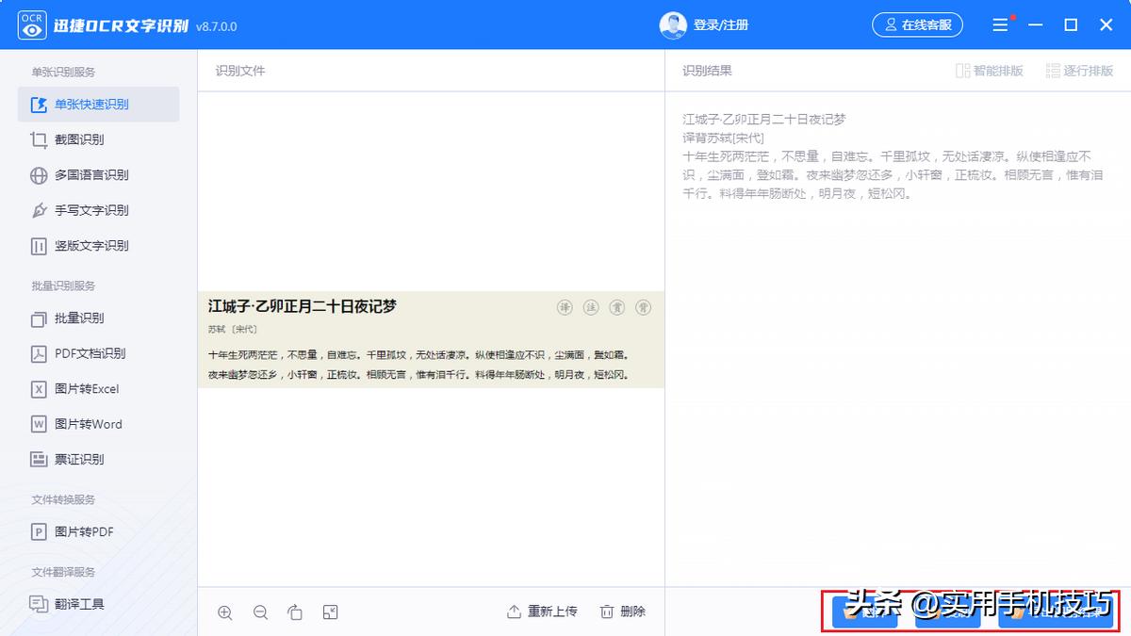This screenshot has width=1131, height=636.
Task: Open 在线客服 support
Action: 917,24
